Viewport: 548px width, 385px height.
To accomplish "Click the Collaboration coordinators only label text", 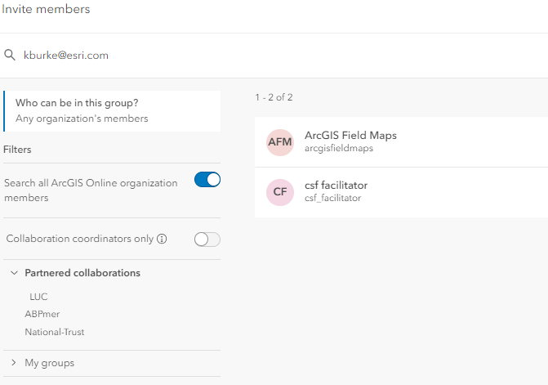I will tap(80, 240).
